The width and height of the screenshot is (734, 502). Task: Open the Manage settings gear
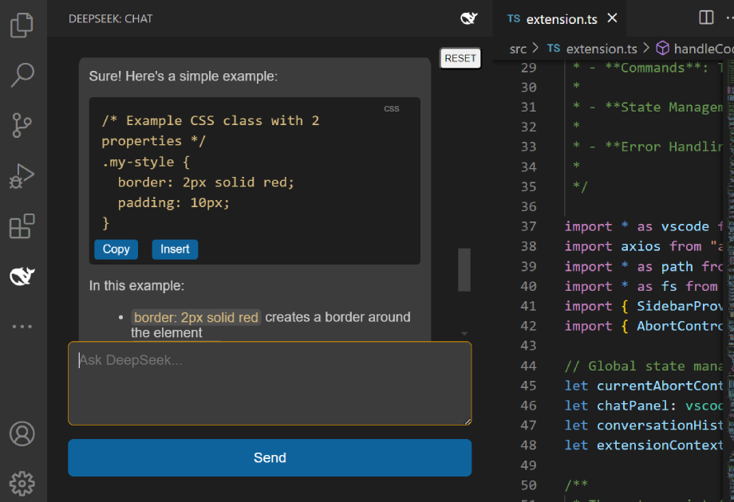click(22, 483)
